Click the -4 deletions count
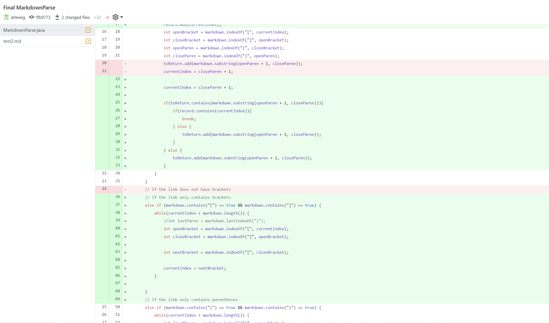 point(107,17)
